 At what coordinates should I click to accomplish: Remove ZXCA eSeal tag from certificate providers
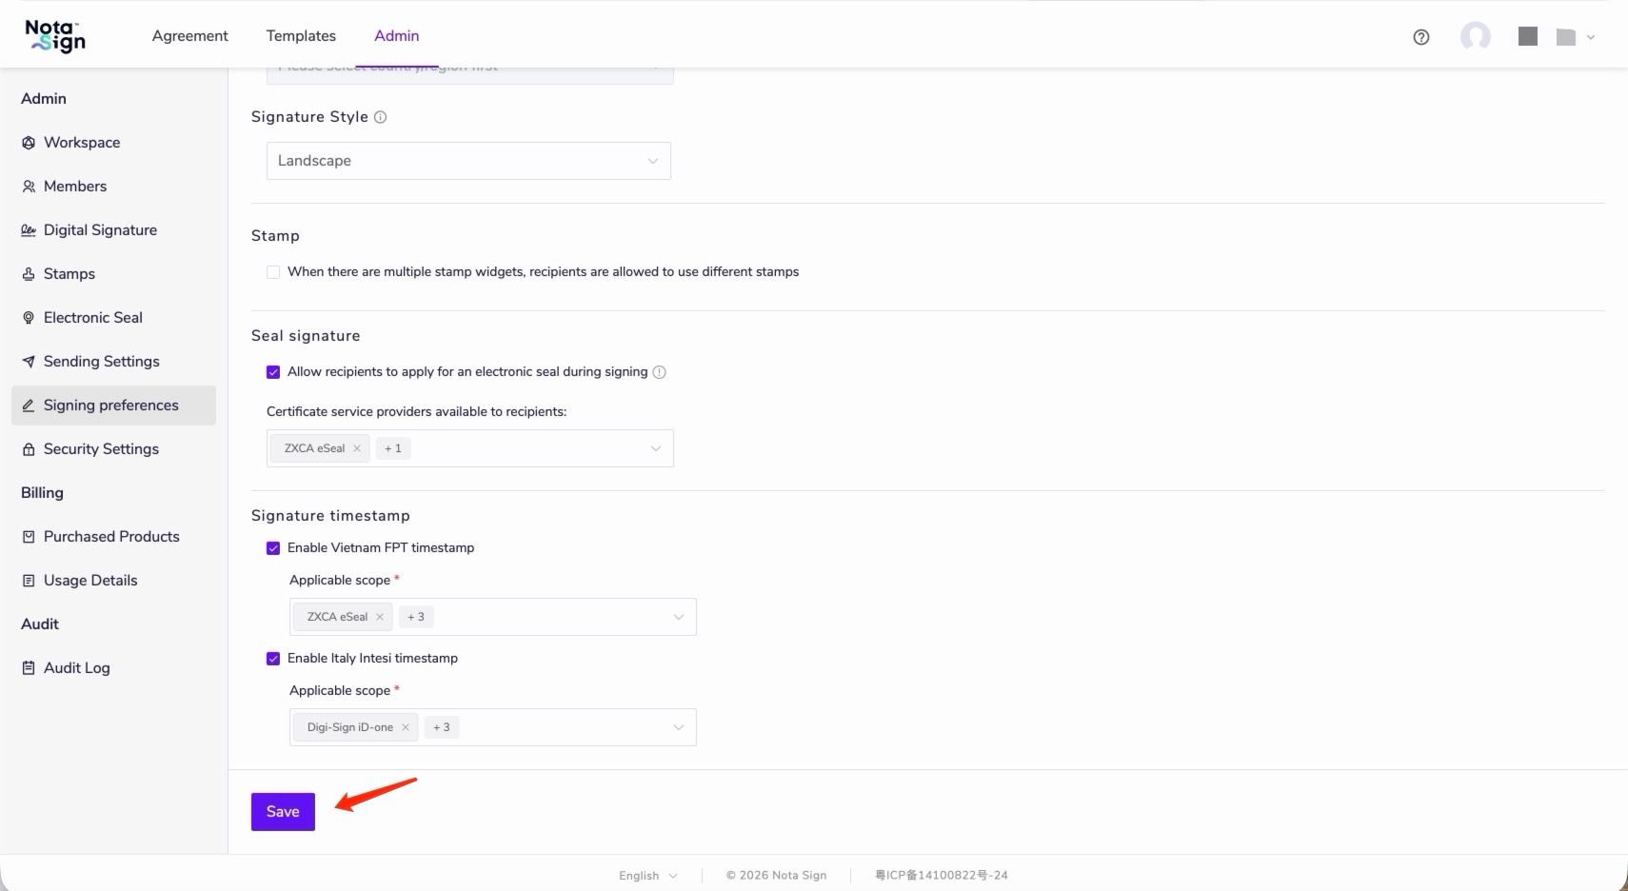coord(357,448)
